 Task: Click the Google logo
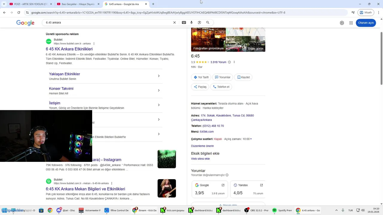(25, 23)
